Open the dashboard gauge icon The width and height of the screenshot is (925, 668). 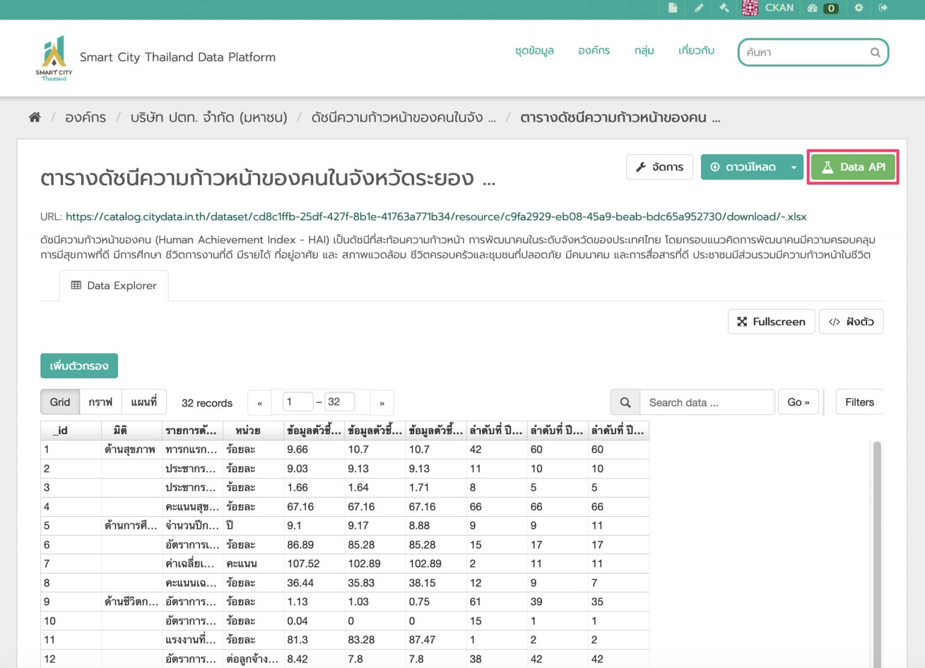(812, 8)
